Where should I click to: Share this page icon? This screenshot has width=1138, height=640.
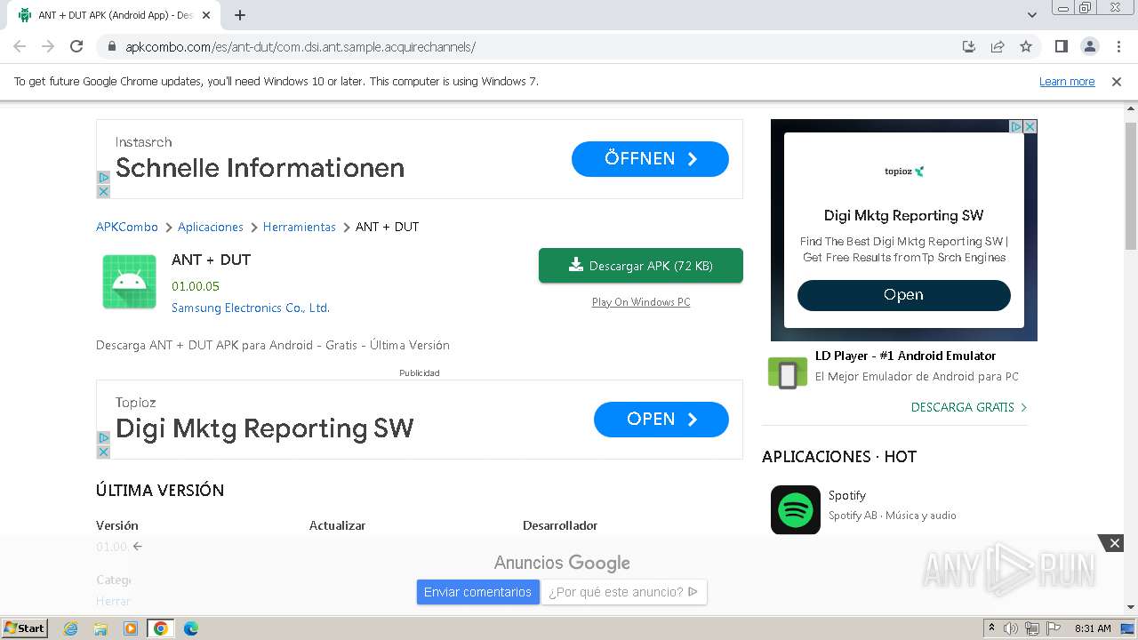pos(998,46)
